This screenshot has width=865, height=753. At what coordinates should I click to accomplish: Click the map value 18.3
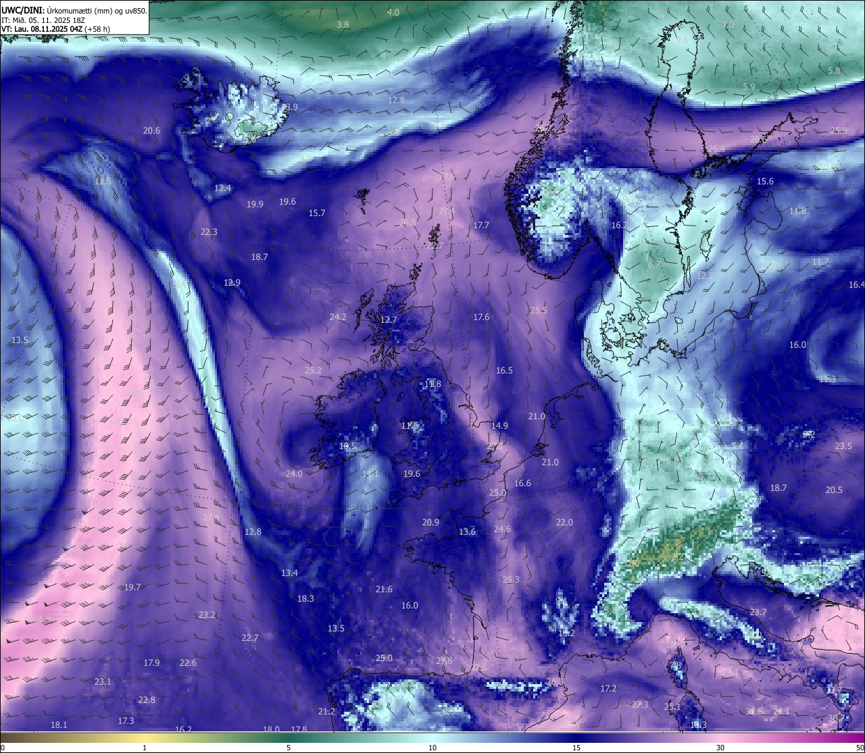coord(305,599)
